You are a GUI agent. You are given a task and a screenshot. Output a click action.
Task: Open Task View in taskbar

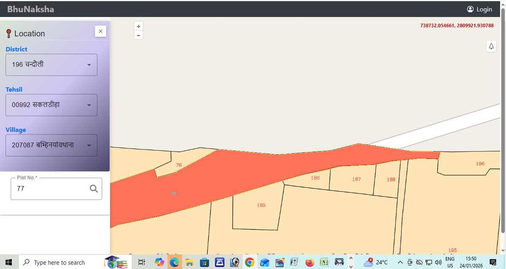(x=142, y=262)
